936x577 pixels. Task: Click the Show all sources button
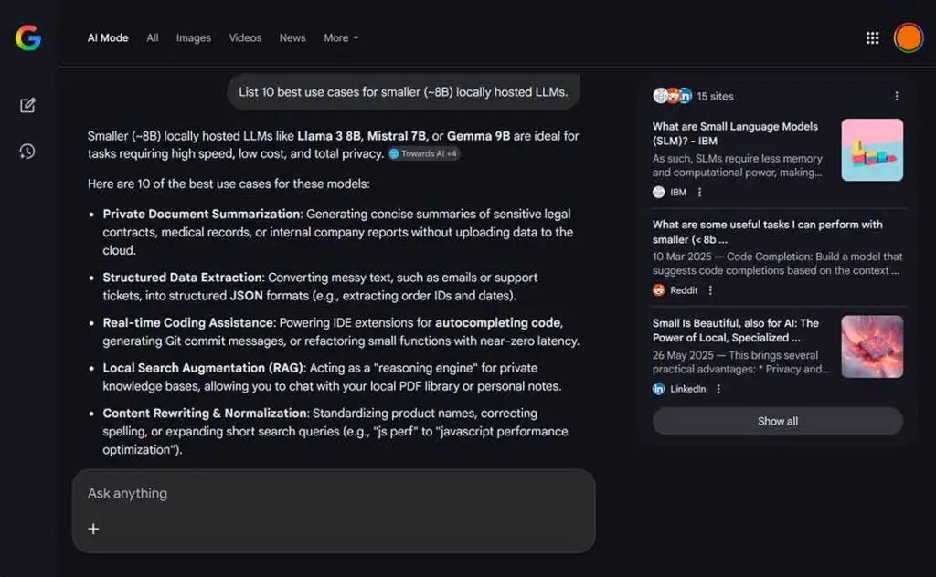point(777,421)
